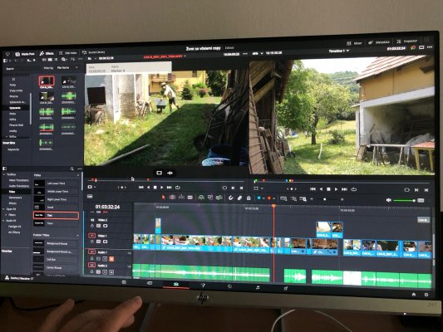Select Video Transitions in the Toolbox

point(18,180)
